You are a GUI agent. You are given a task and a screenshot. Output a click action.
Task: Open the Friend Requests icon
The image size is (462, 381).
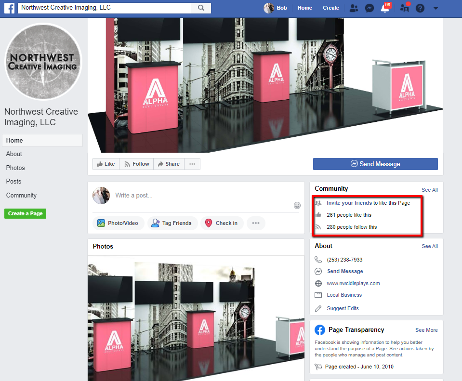[354, 8]
